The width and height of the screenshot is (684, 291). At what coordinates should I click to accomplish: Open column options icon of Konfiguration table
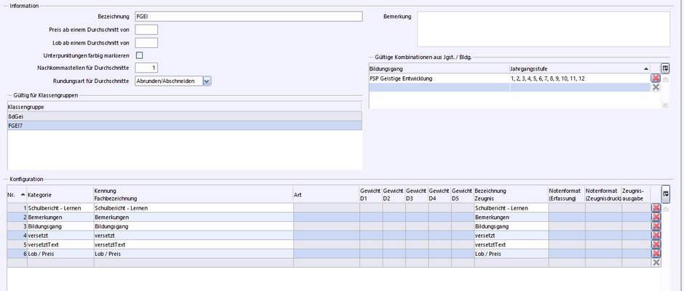click(665, 194)
